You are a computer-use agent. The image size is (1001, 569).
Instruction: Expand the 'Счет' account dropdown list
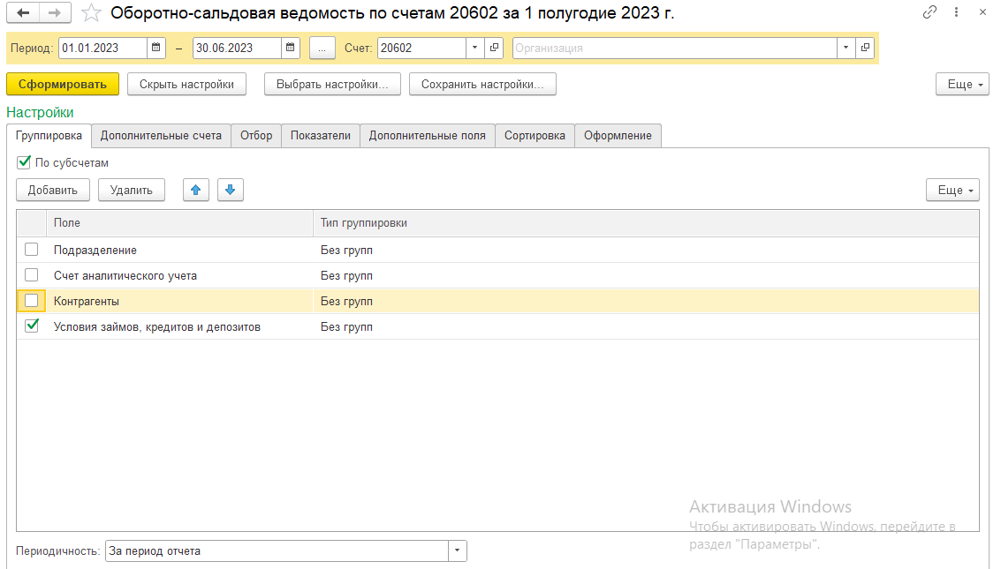click(475, 49)
